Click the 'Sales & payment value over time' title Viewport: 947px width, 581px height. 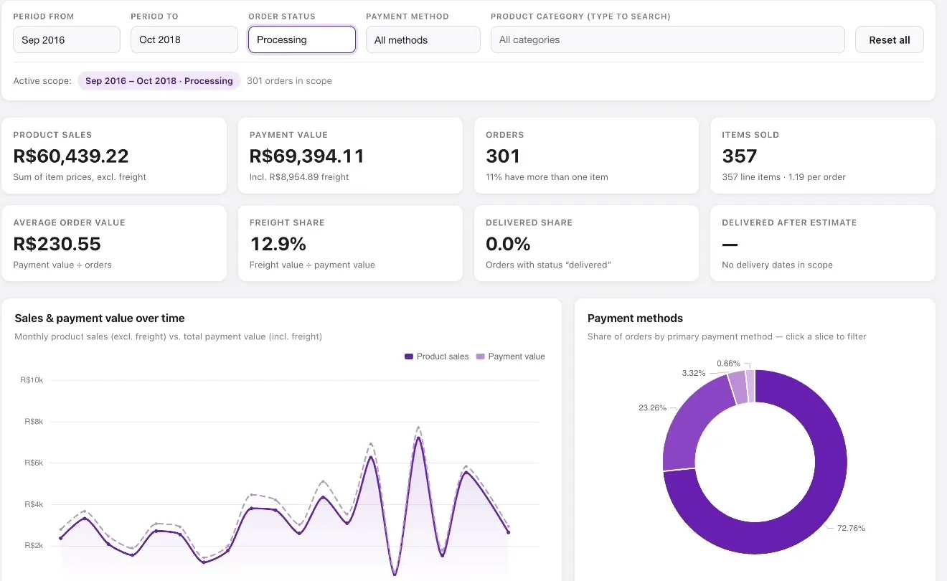100,318
